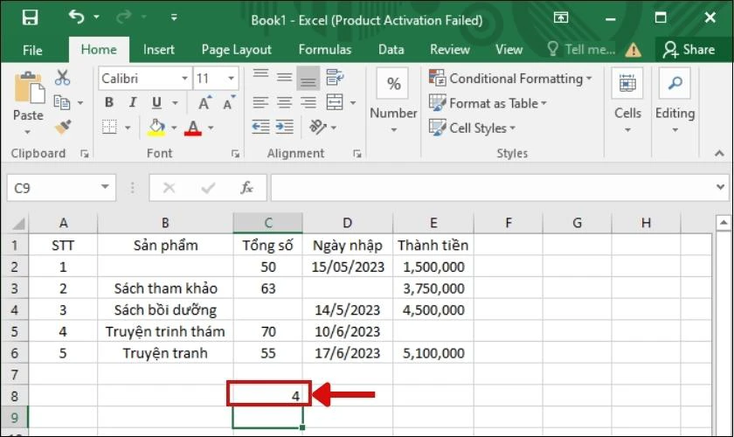Screen dimensions: 734x437
Task: Switch to the Page Layout tab
Action: 237,50
